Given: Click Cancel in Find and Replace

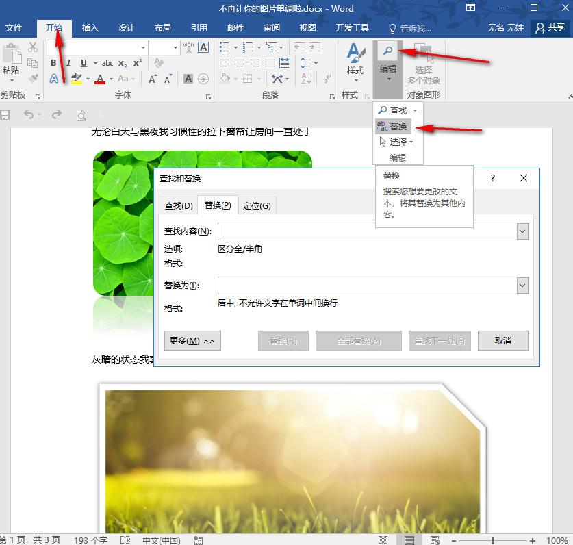Looking at the screenshot, I should [x=503, y=341].
